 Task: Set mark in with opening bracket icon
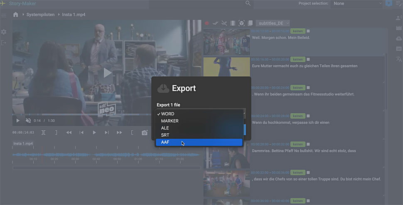click(132, 133)
